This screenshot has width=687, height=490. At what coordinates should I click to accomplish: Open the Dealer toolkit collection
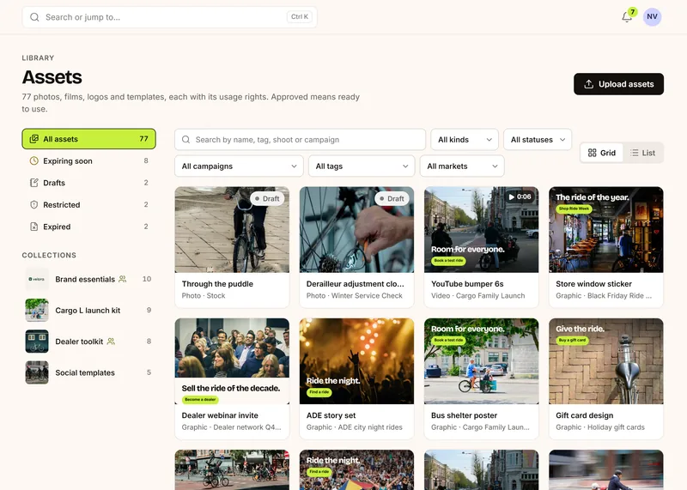(89, 342)
